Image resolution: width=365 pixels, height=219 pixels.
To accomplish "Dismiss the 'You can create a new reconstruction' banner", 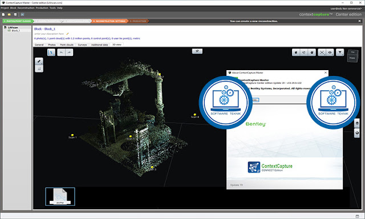I will 359,21.
